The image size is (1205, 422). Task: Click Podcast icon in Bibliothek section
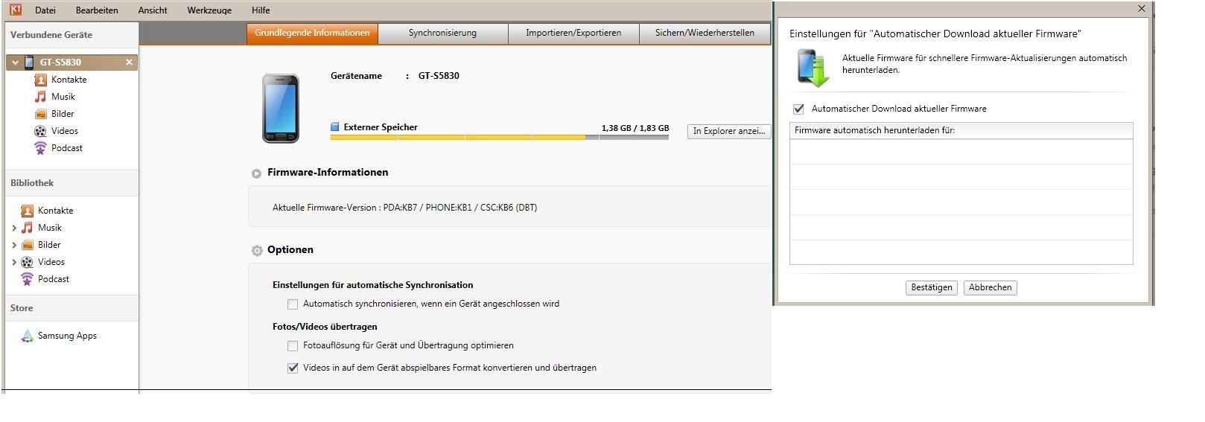28,279
